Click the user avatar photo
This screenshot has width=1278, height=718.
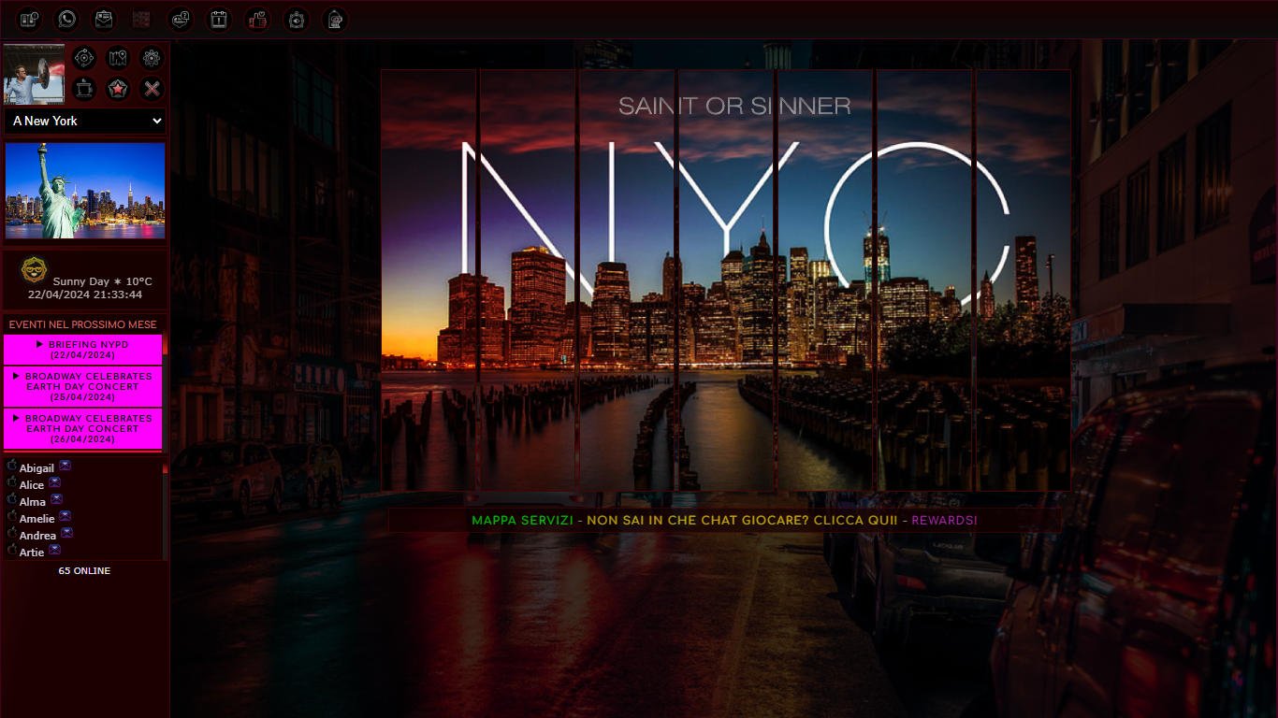(35, 74)
